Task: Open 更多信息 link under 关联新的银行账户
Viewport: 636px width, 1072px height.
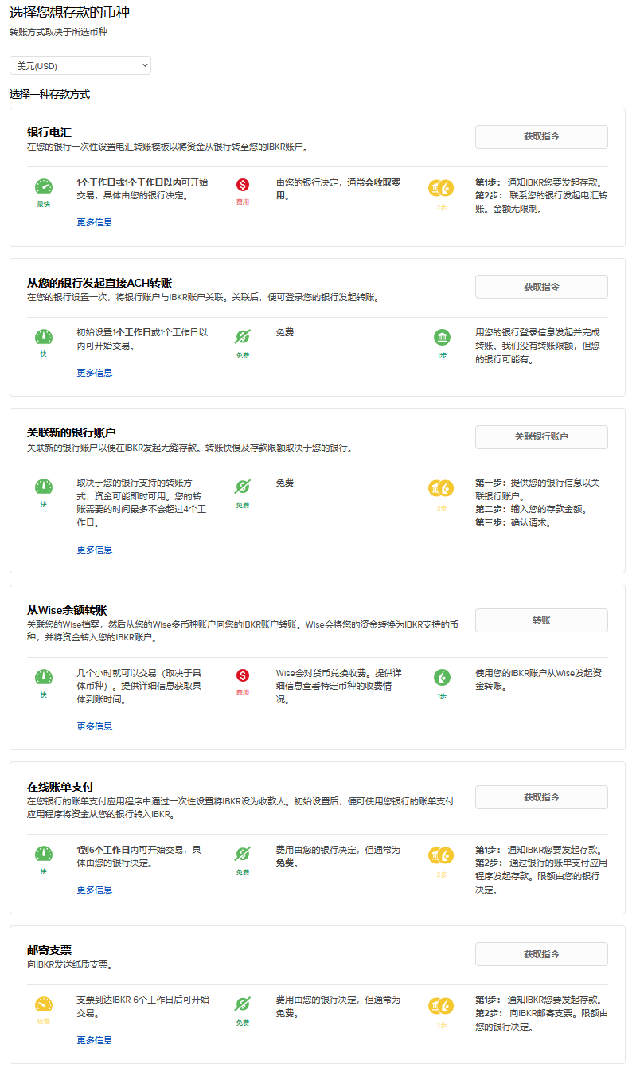Action: 95,550
